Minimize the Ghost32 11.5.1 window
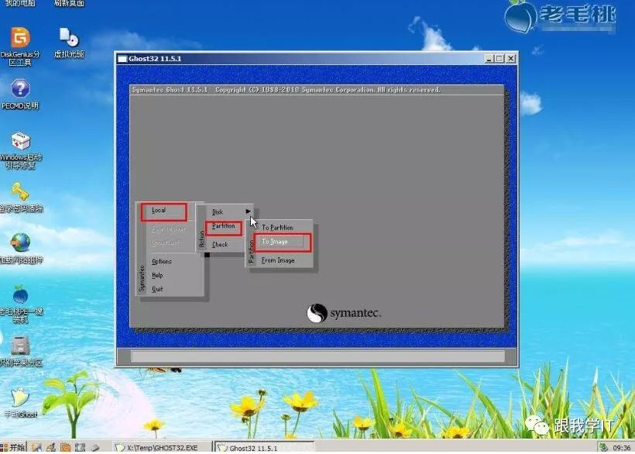 point(489,59)
